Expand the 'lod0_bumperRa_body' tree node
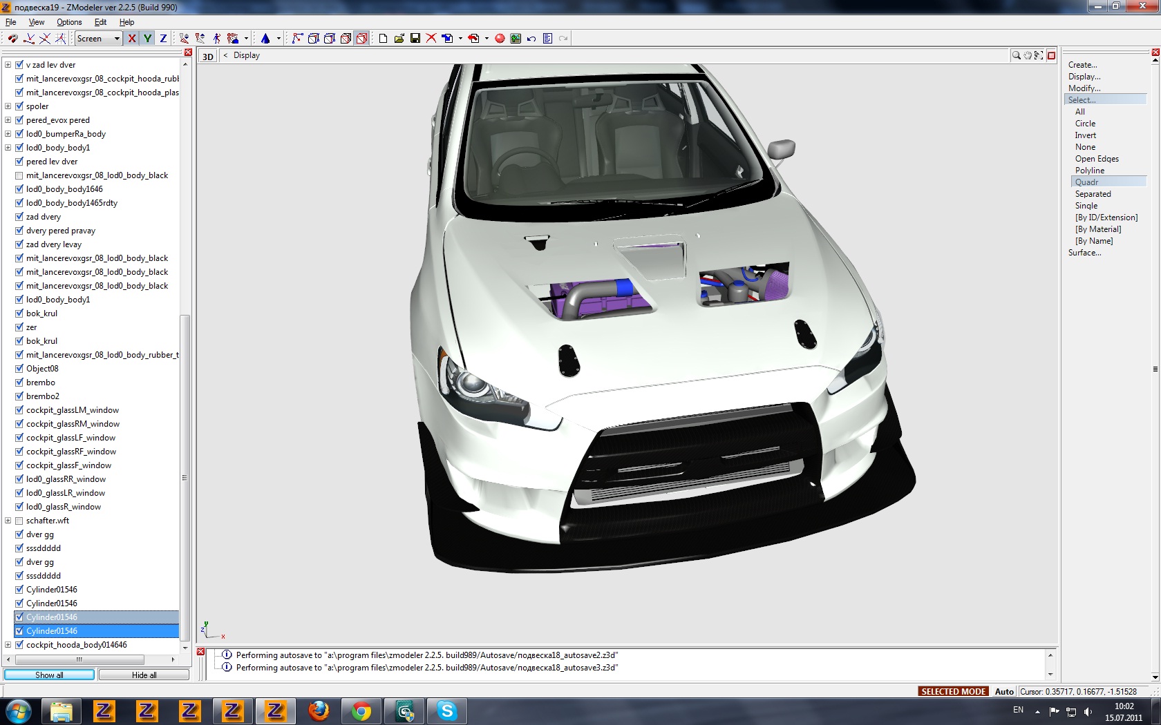 [x=8, y=134]
